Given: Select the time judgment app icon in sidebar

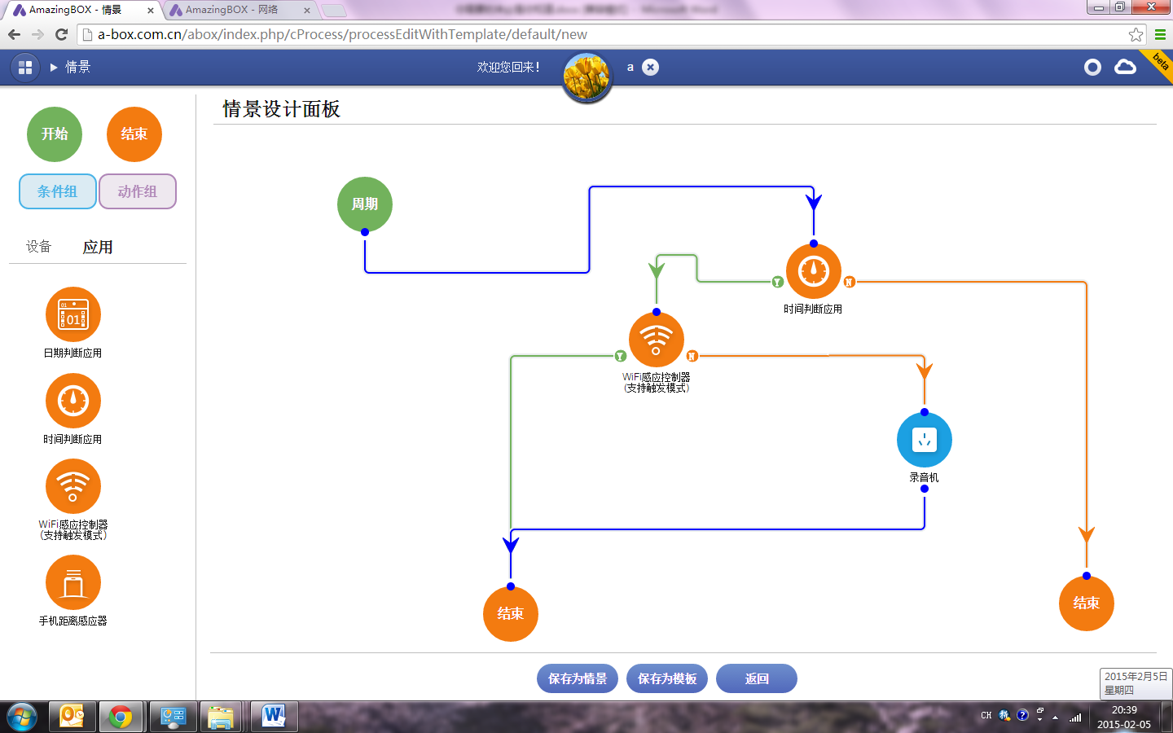Looking at the screenshot, I should (x=73, y=401).
